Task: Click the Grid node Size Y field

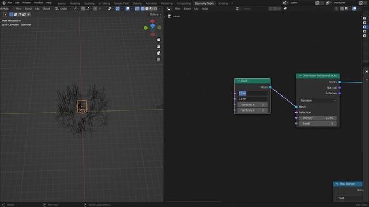Action: pos(253,99)
